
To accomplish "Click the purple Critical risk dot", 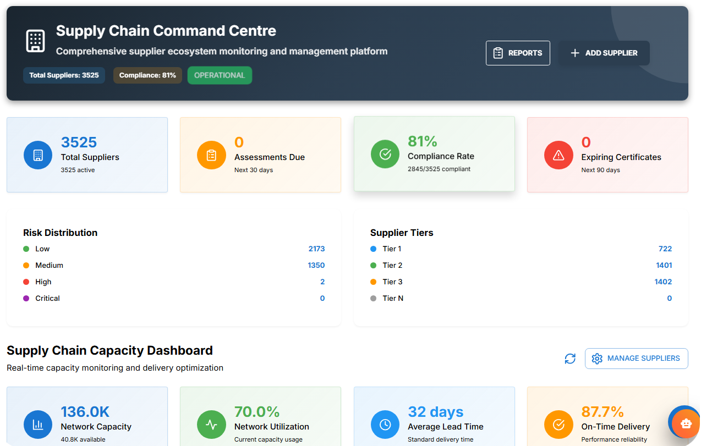I will pos(26,299).
